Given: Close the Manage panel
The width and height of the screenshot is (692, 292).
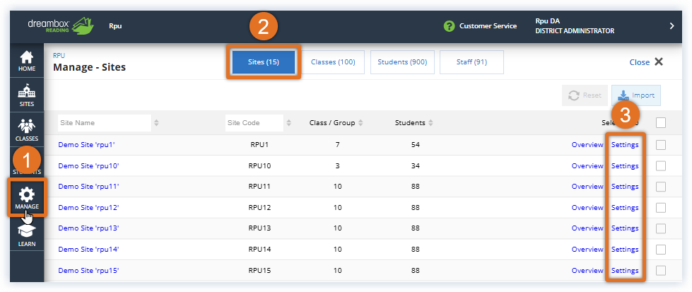Looking at the screenshot, I should tap(646, 62).
